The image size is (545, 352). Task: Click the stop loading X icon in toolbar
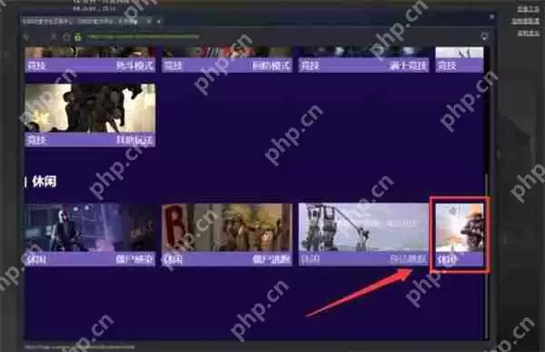click(54, 37)
